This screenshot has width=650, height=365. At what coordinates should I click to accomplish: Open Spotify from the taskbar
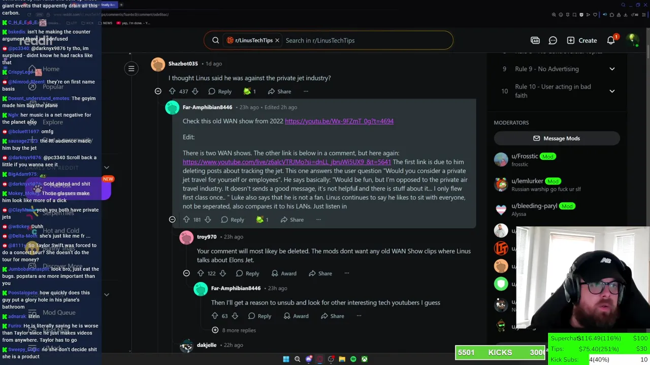point(353,359)
